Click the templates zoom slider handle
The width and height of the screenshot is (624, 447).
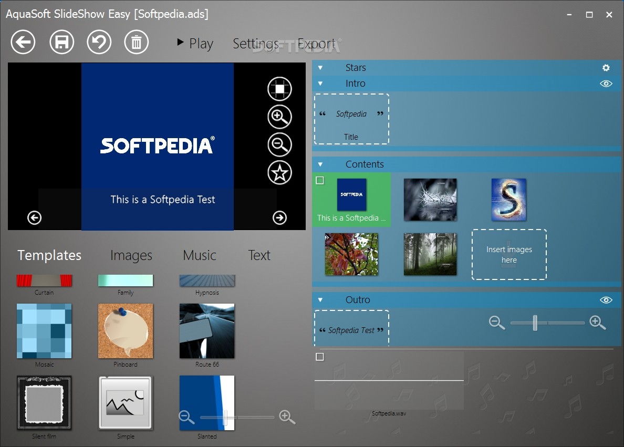tap(225, 418)
